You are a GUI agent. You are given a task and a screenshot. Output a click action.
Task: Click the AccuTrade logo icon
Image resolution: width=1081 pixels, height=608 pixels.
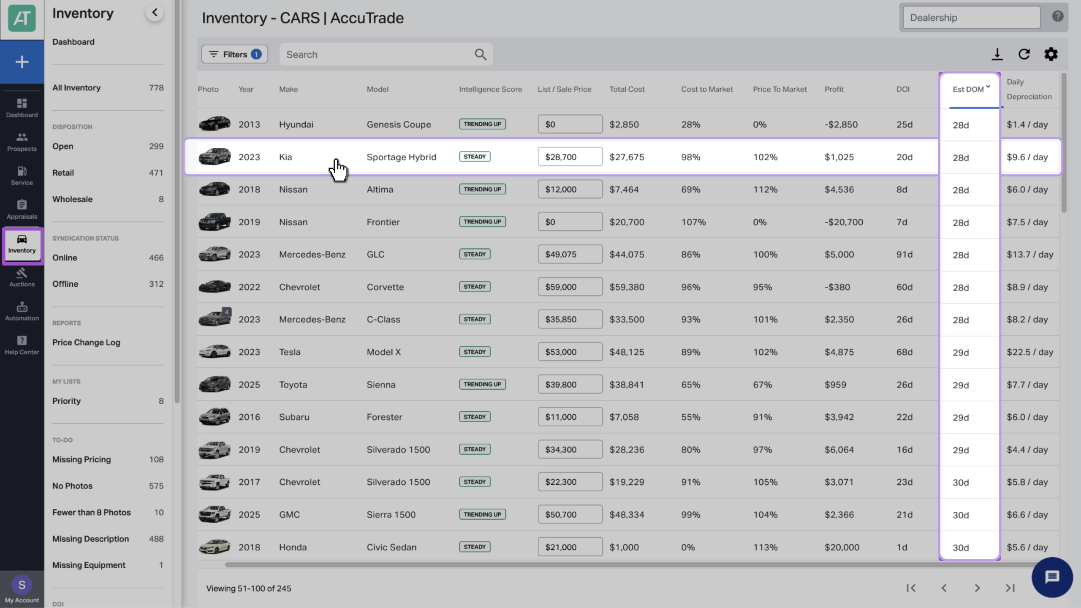click(x=22, y=18)
